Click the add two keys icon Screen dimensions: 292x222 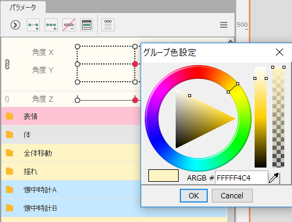click(33, 25)
